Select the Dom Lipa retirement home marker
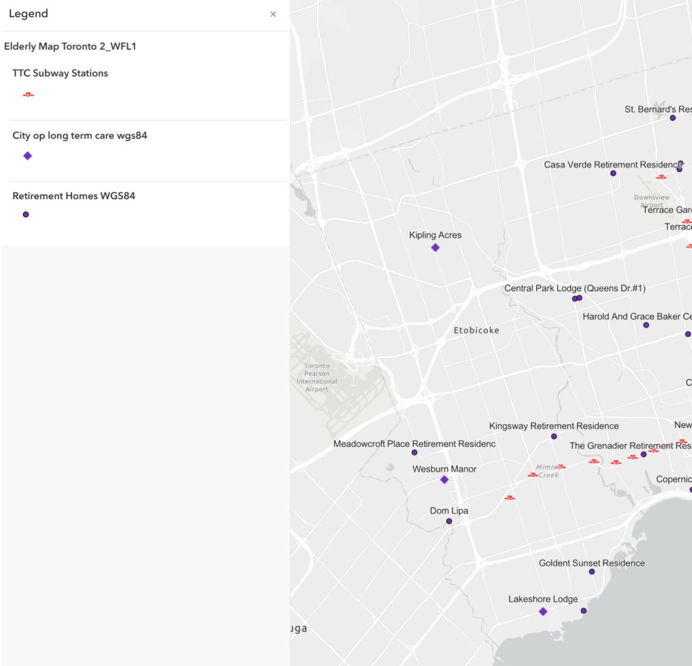This screenshot has width=692, height=666. pyautogui.click(x=449, y=521)
